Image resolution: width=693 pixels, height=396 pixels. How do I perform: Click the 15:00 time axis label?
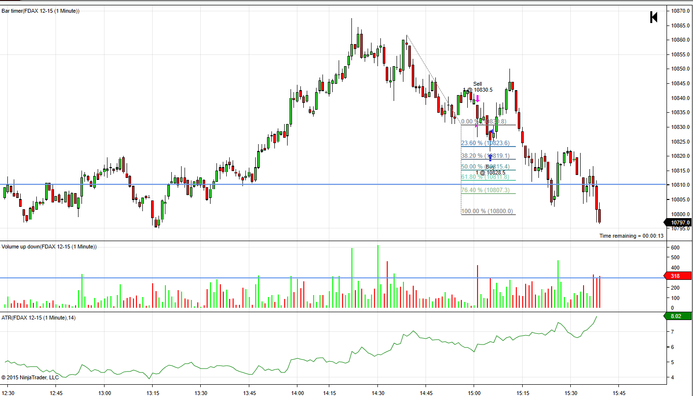(x=474, y=393)
